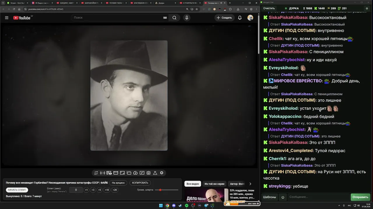373x209 pixels.
Task: Click the НАЧАТЬ СПЛИТ button
Action: coord(17,190)
